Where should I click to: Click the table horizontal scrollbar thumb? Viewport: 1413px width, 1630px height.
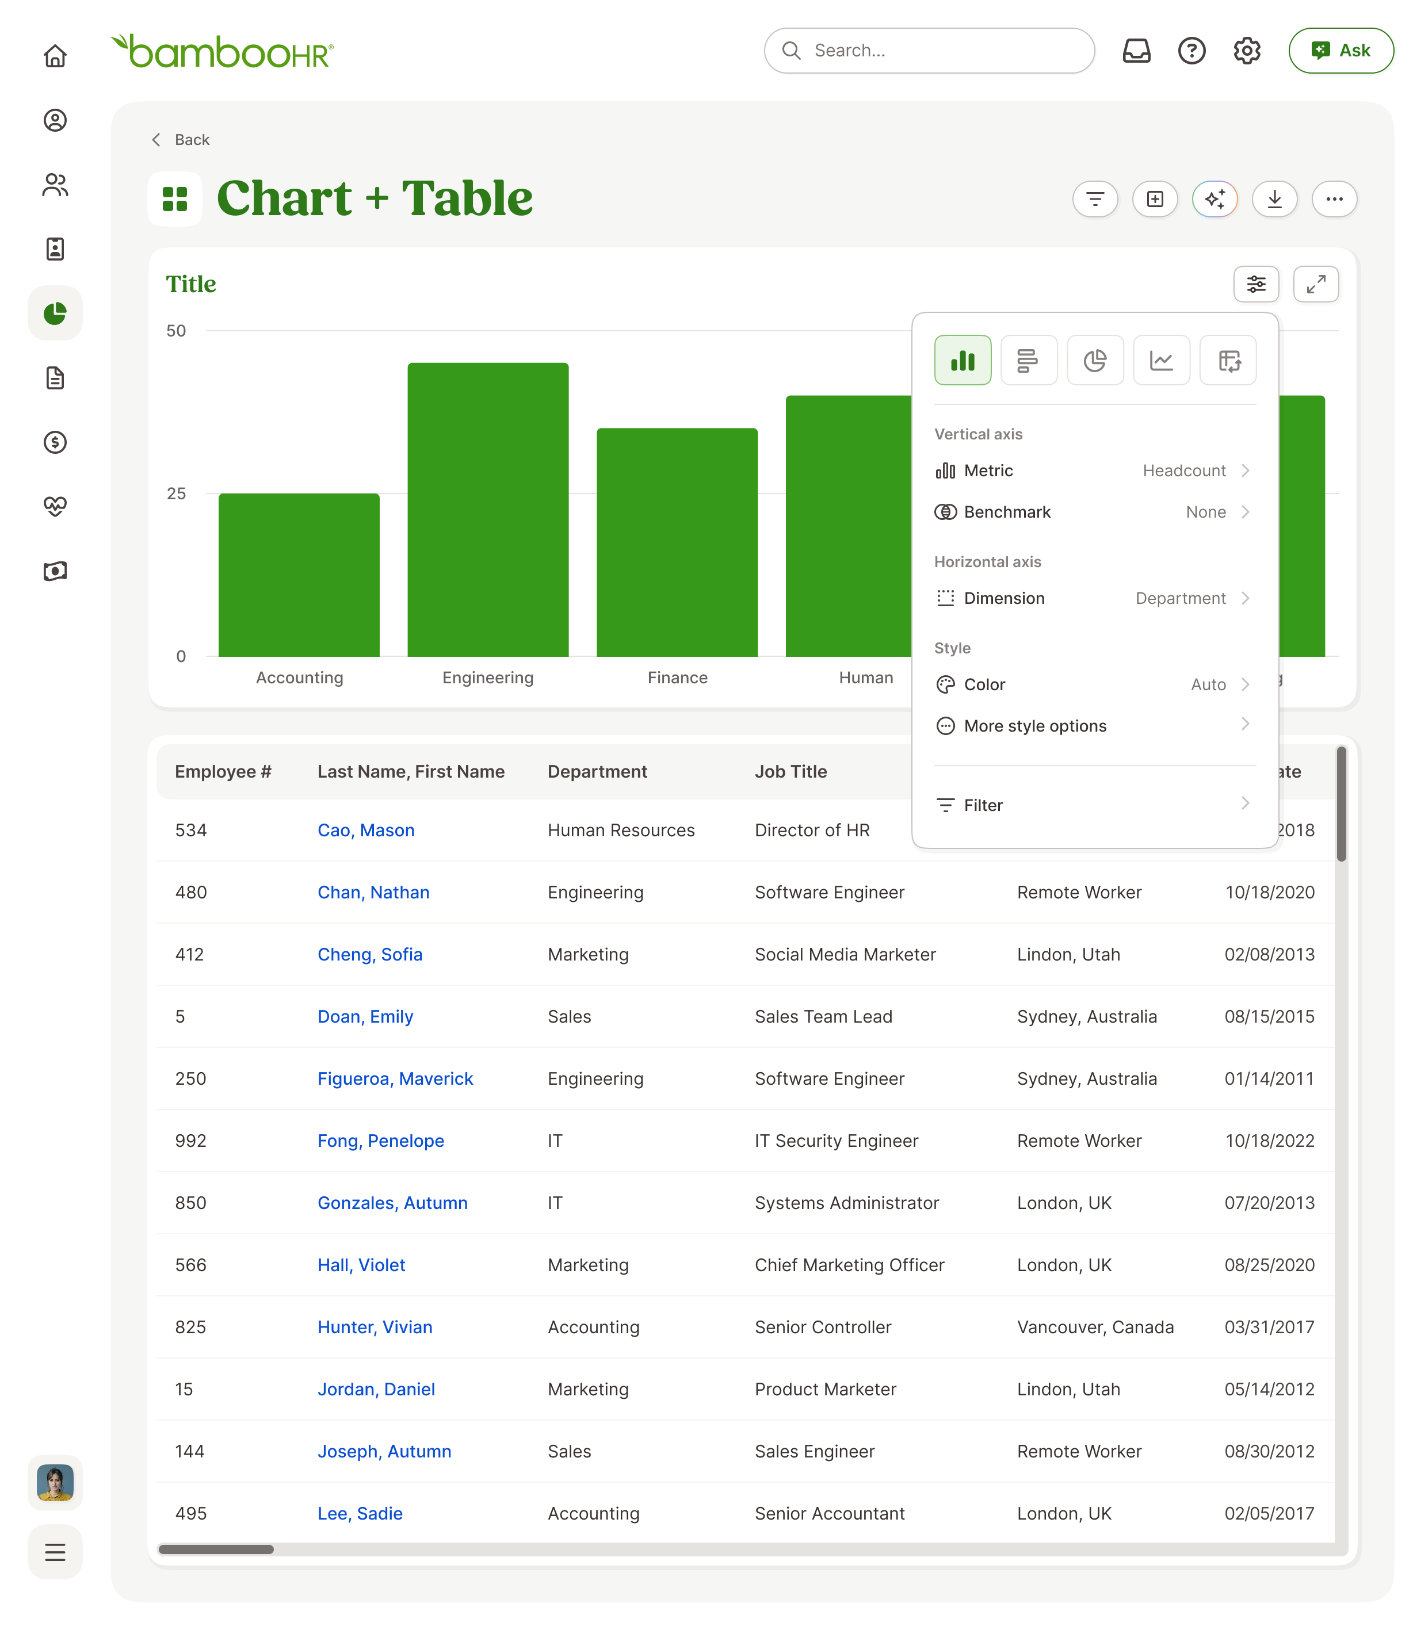point(216,1549)
